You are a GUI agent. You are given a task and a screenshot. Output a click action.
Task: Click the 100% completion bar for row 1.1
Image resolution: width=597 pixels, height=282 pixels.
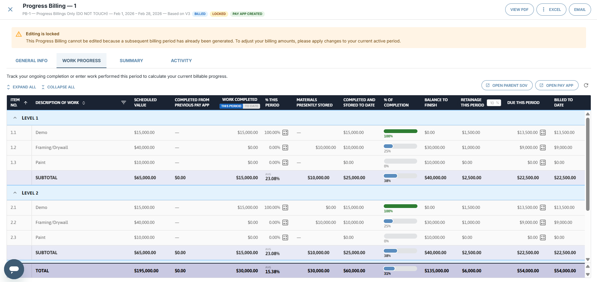coord(400,131)
